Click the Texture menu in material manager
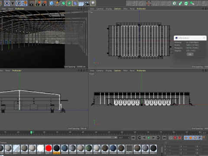The height and width of the screenshot is (156, 208). point(3,143)
